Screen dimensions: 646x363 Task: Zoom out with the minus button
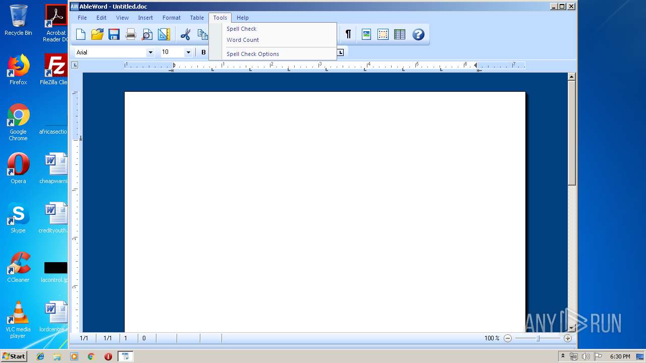[x=508, y=338]
